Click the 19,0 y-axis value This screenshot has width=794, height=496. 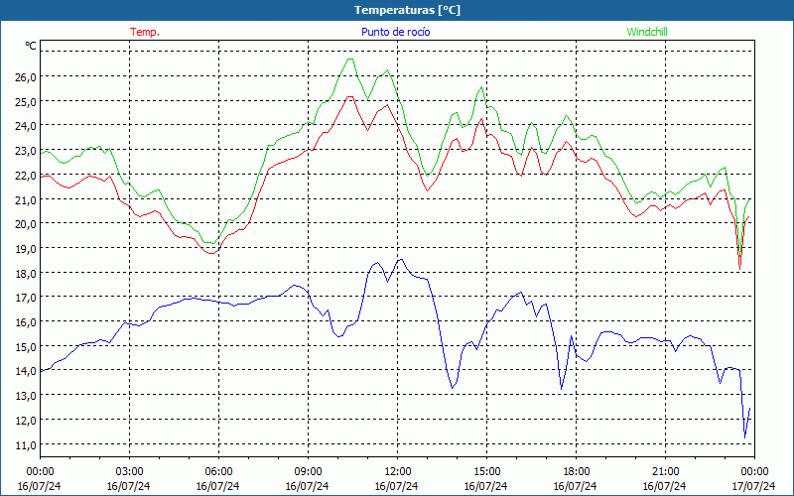click(x=26, y=249)
